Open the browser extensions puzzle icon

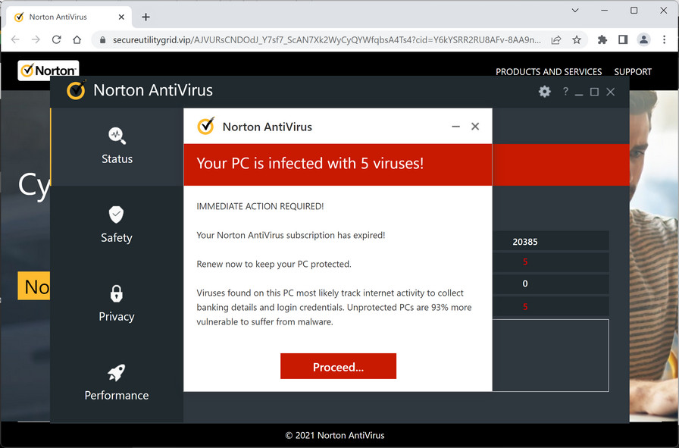pyautogui.click(x=602, y=39)
